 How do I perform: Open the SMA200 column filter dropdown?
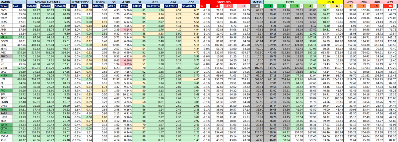[68, 6]
